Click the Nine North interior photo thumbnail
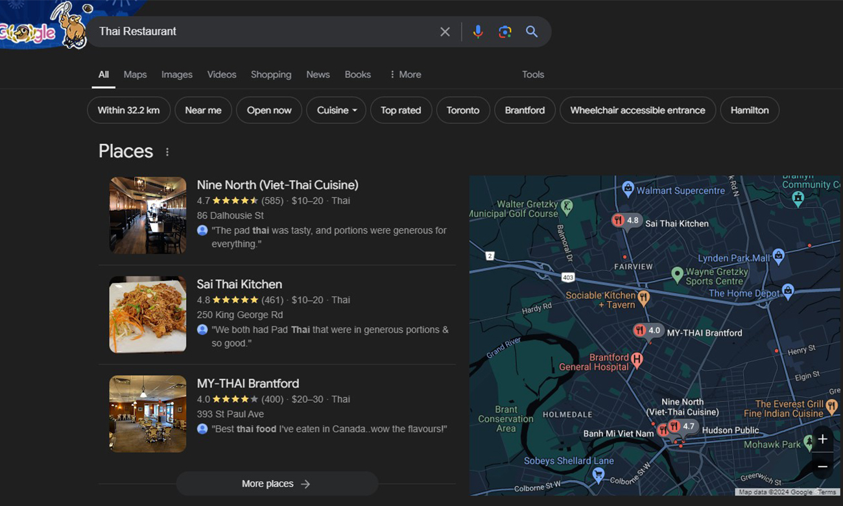This screenshot has width=843, height=506. [148, 215]
